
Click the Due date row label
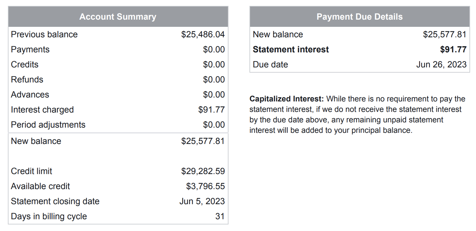[x=270, y=64]
